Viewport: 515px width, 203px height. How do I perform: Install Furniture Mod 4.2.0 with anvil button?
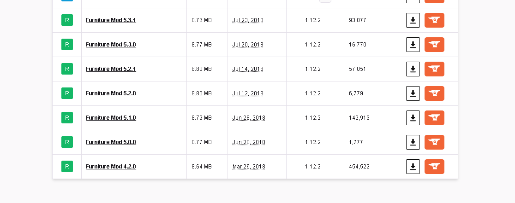pyautogui.click(x=434, y=167)
